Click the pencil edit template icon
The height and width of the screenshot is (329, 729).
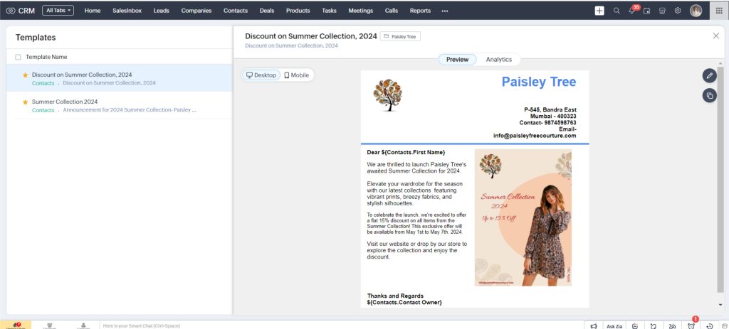(709, 75)
